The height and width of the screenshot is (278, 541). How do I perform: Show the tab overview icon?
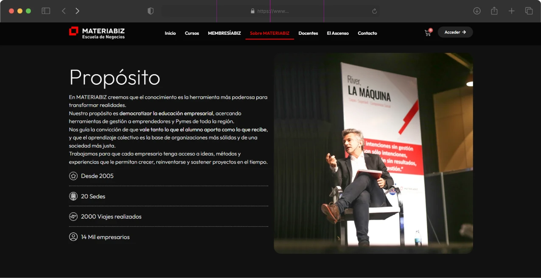pyautogui.click(x=529, y=11)
